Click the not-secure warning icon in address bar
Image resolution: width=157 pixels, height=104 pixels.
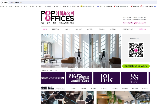pyautogui.click(x=3, y=3)
